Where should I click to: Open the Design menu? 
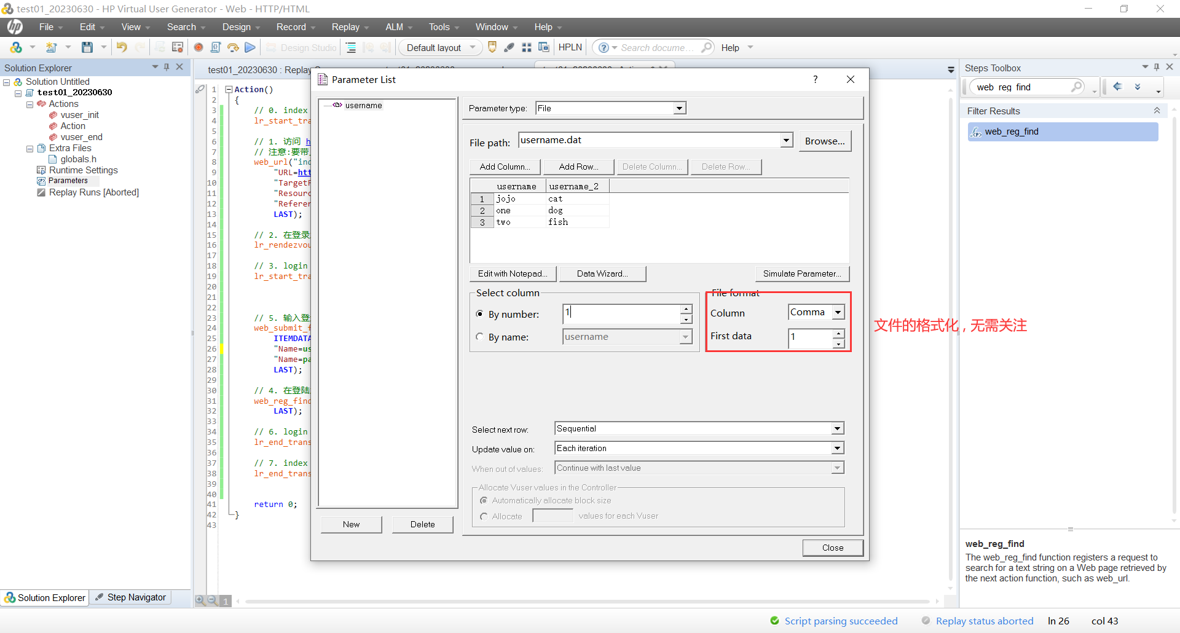point(241,27)
